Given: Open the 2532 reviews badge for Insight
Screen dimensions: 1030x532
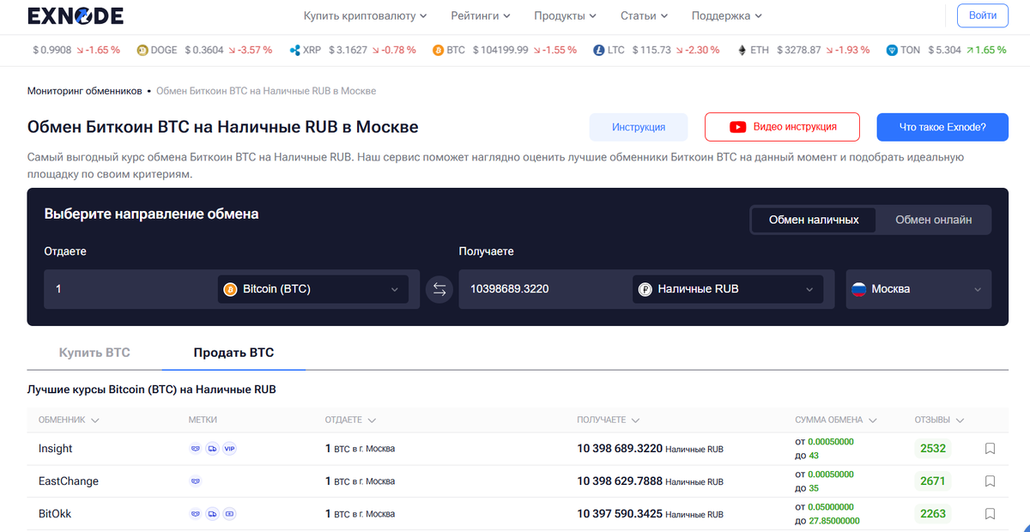Looking at the screenshot, I should point(933,449).
